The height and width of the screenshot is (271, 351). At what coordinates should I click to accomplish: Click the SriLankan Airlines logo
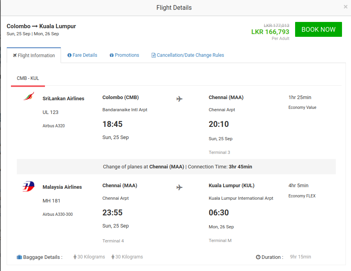[x=29, y=96]
